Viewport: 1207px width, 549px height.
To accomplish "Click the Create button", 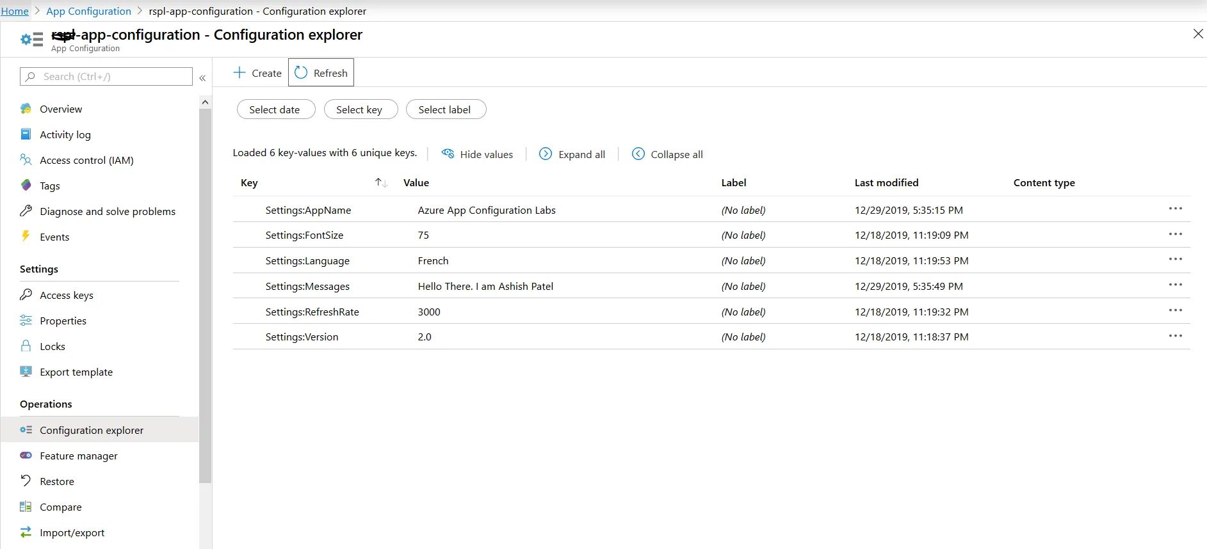I will click(257, 73).
